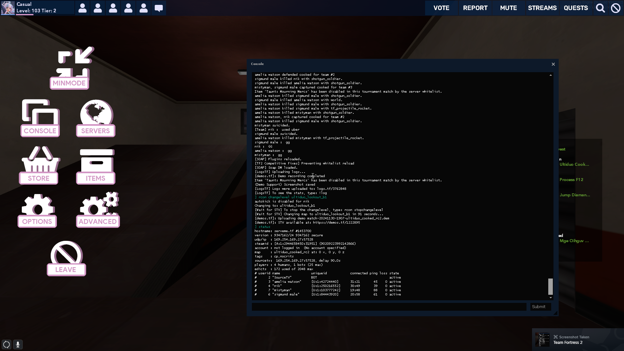The image size is (624, 351).
Task: Click the refresh circle icon at bottom-left
Action: (6, 344)
